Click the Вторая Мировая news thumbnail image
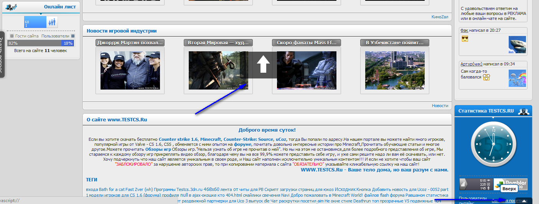This screenshot has width=539, height=204. [218, 70]
